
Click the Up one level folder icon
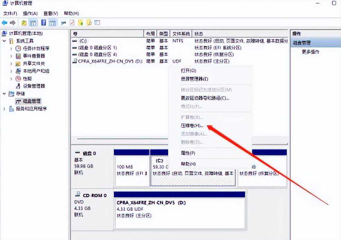(x=24, y=23)
